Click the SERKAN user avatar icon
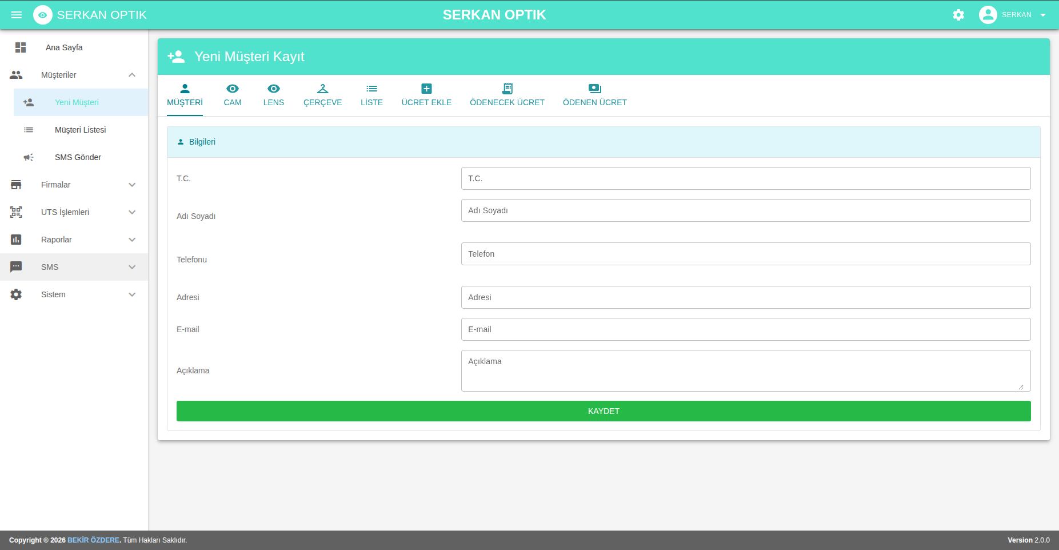 tap(988, 15)
